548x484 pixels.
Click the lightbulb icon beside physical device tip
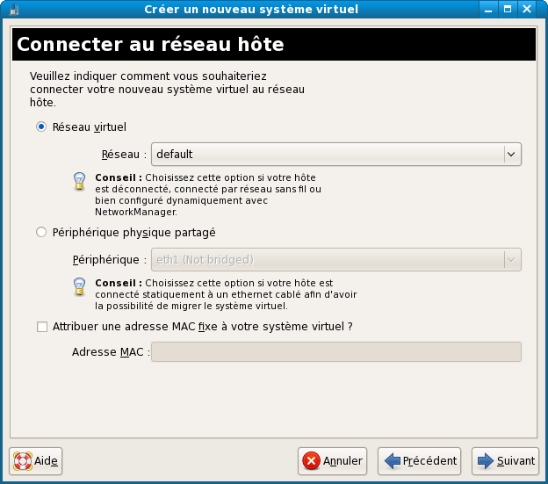79,286
